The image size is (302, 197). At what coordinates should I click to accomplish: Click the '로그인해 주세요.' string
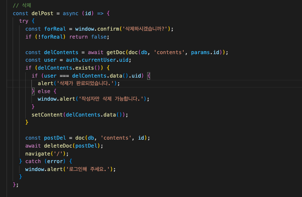point(88,169)
